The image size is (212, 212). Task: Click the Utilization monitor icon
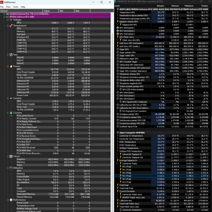pyautogui.click(x=11, y=168)
